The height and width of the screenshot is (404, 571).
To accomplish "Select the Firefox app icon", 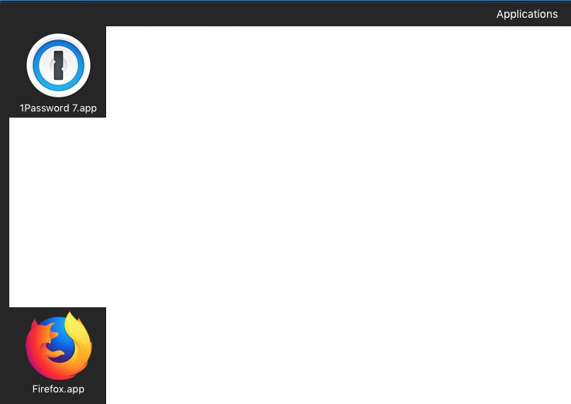I will [59, 346].
